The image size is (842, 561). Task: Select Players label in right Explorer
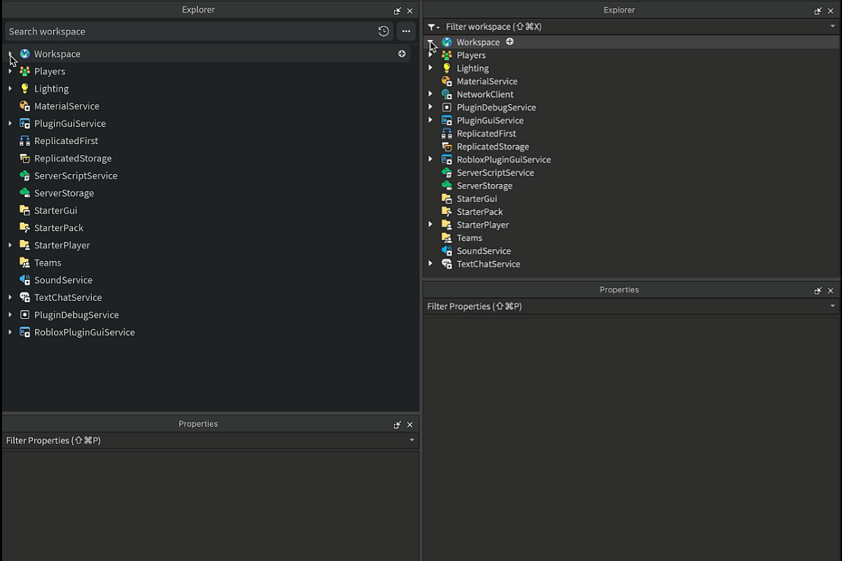471,55
